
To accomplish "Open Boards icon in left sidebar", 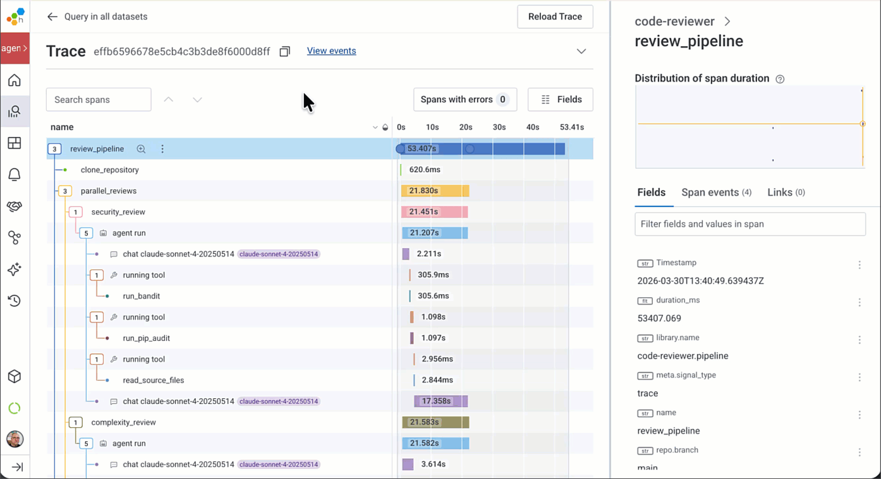I will pos(15,143).
